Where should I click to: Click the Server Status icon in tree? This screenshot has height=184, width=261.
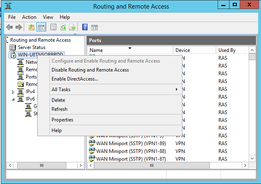[x=13, y=47]
